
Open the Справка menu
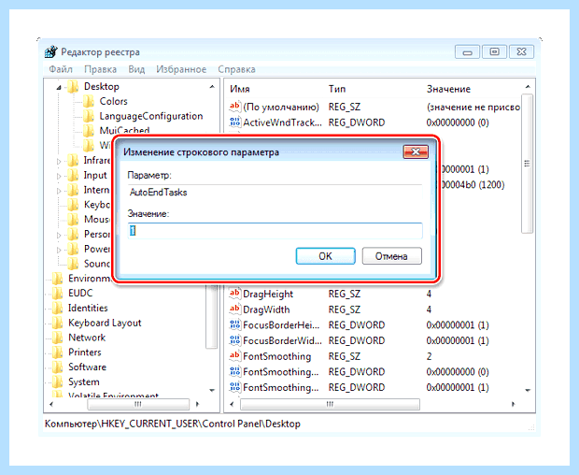pyautogui.click(x=236, y=69)
